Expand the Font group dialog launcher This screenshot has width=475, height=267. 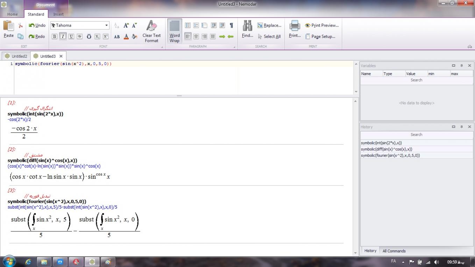click(x=162, y=47)
